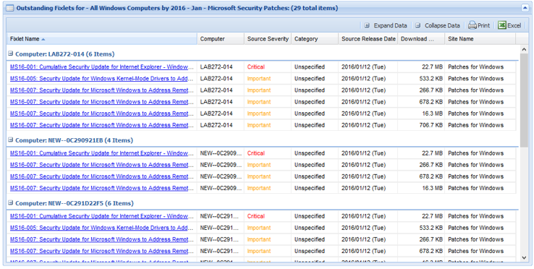Viewport: 534px width, 269px height.
Task: Click the vertical scrollbar thumb
Action: click(524, 101)
